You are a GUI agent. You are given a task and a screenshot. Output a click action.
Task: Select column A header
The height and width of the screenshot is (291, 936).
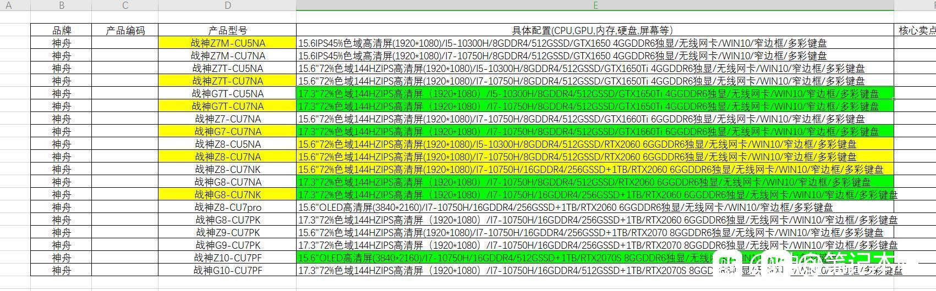click(x=9, y=5)
